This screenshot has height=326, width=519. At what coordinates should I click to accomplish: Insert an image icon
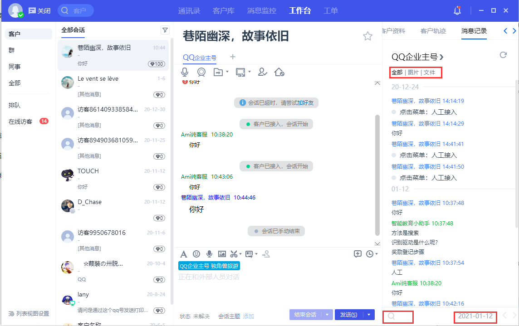(222, 254)
